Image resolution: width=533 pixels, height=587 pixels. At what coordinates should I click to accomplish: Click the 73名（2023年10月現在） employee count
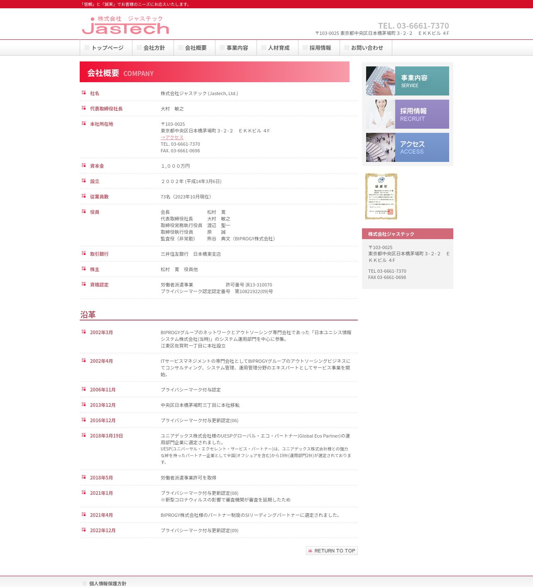(x=187, y=197)
